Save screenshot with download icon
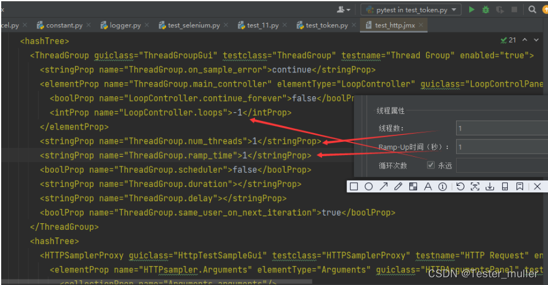Image resolution: width=548 pixels, height=285 pixels. pos(490,187)
